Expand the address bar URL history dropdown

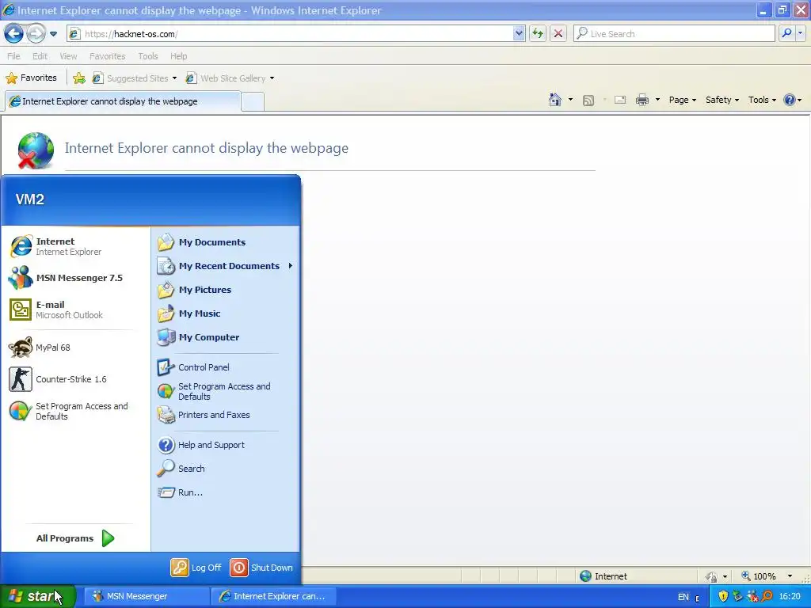[x=520, y=34]
